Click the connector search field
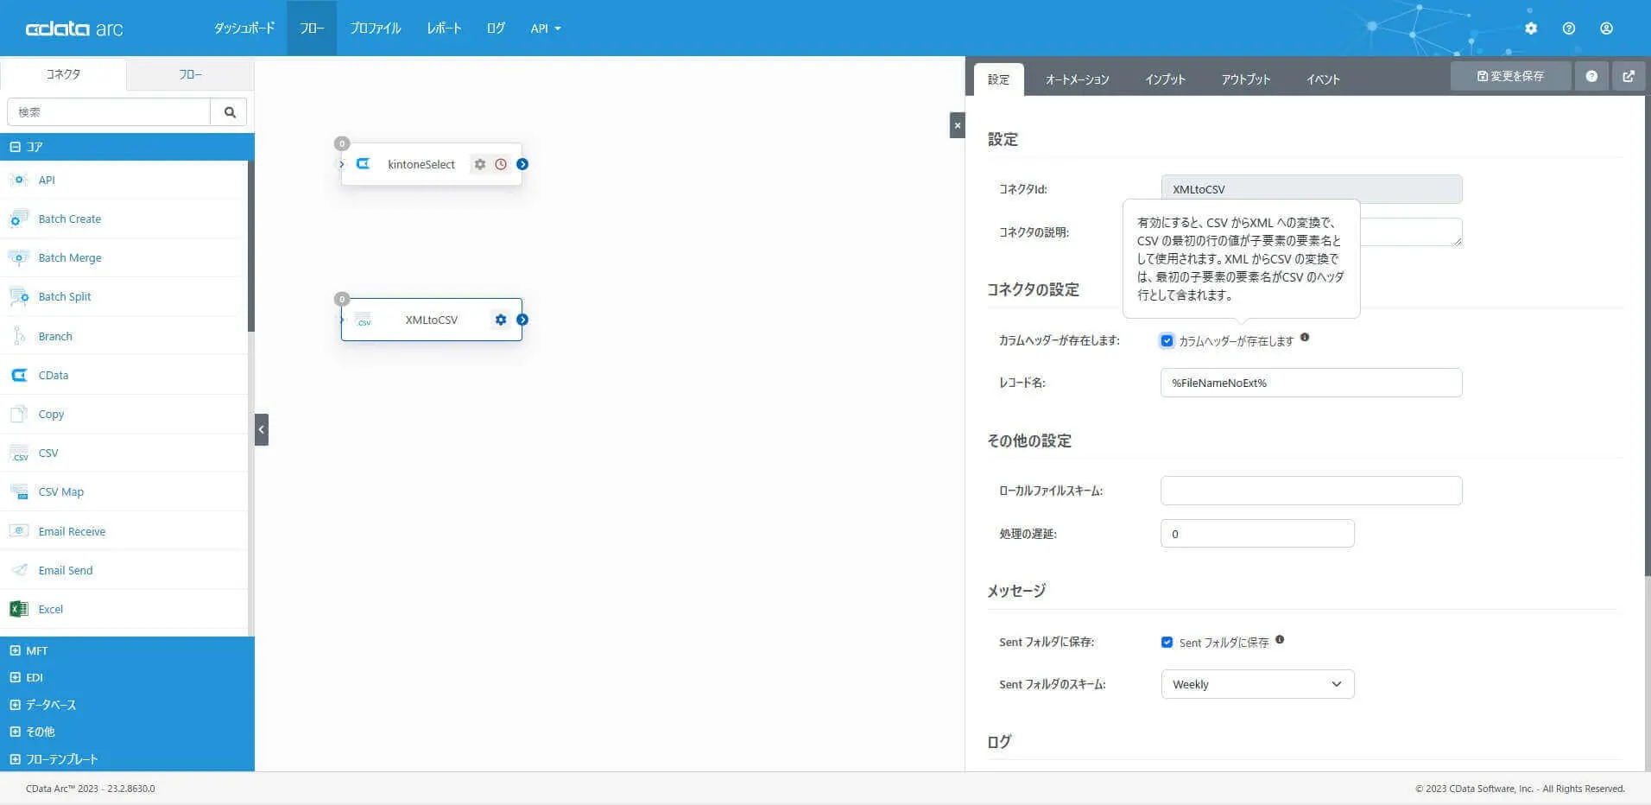The width and height of the screenshot is (1651, 805). pyautogui.click(x=109, y=112)
